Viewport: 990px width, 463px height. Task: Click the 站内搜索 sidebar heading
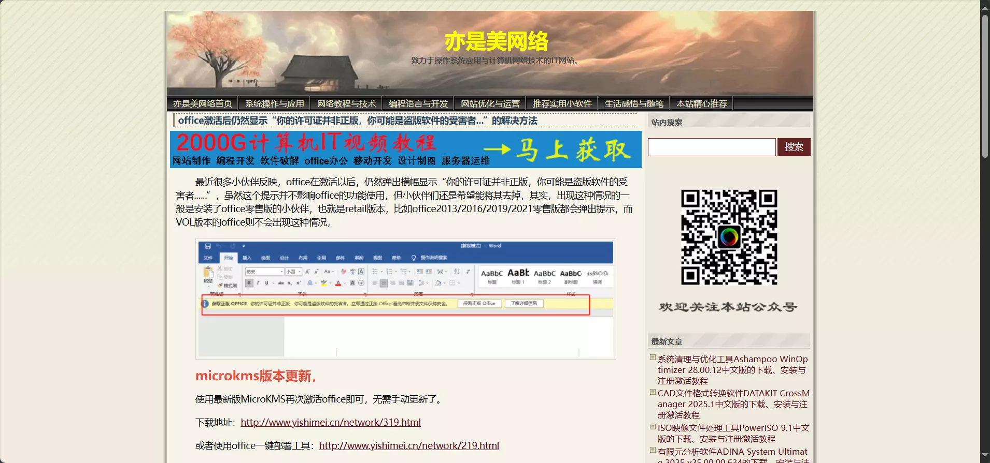pos(667,122)
